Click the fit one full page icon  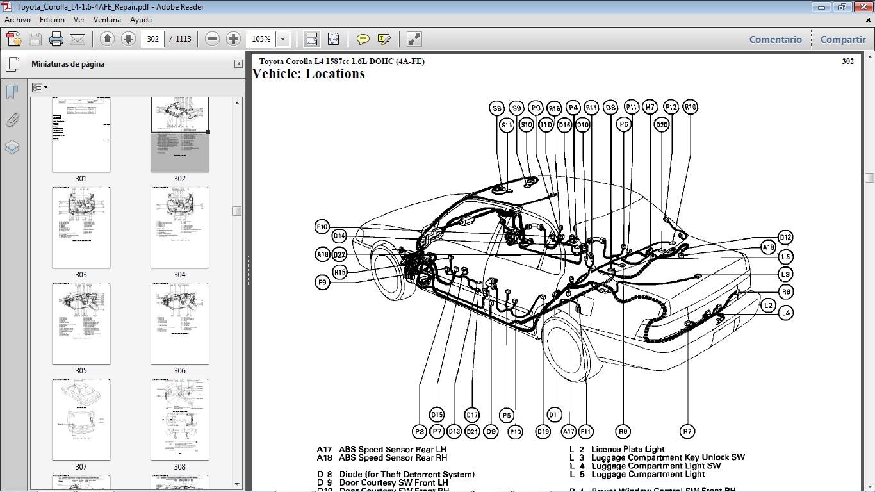(333, 39)
